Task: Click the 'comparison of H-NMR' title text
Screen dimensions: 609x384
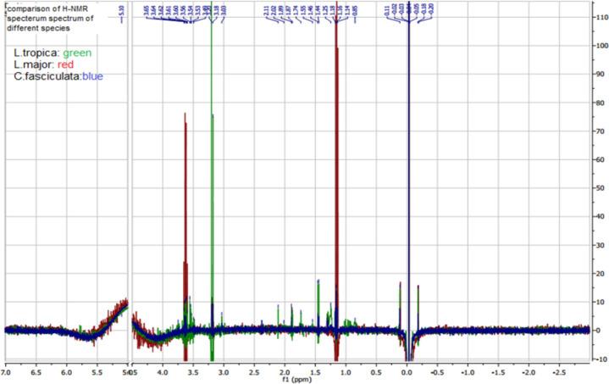Action: click(47, 9)
